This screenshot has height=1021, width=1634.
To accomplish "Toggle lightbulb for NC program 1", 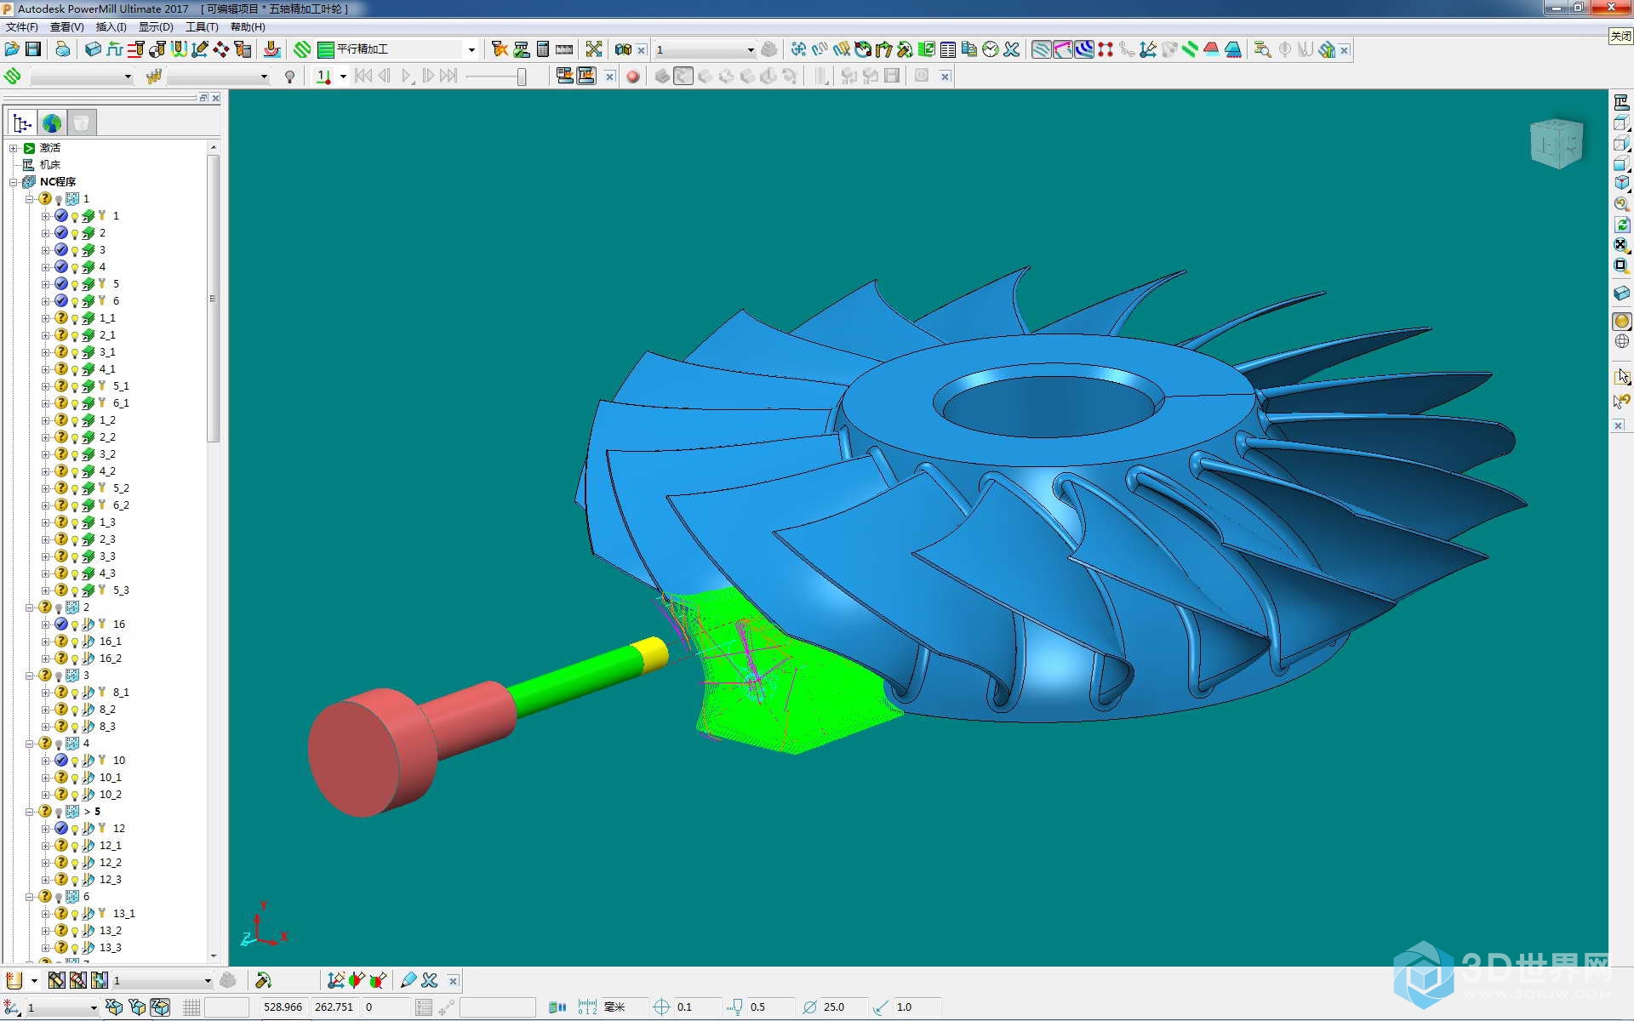I will click(59, 200).
